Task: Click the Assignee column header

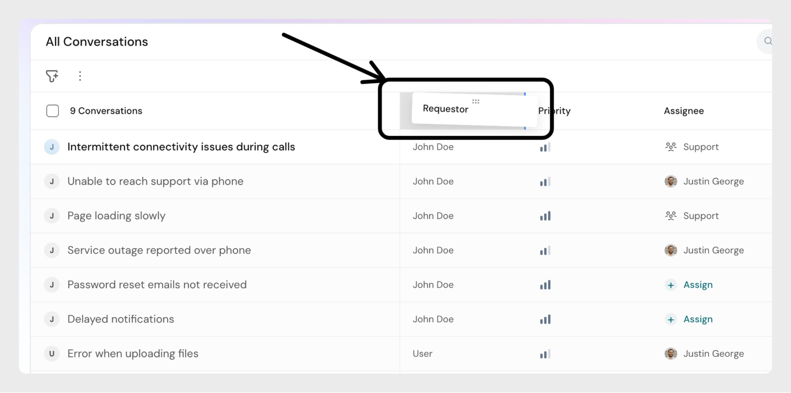Action: tap(683, 111)
